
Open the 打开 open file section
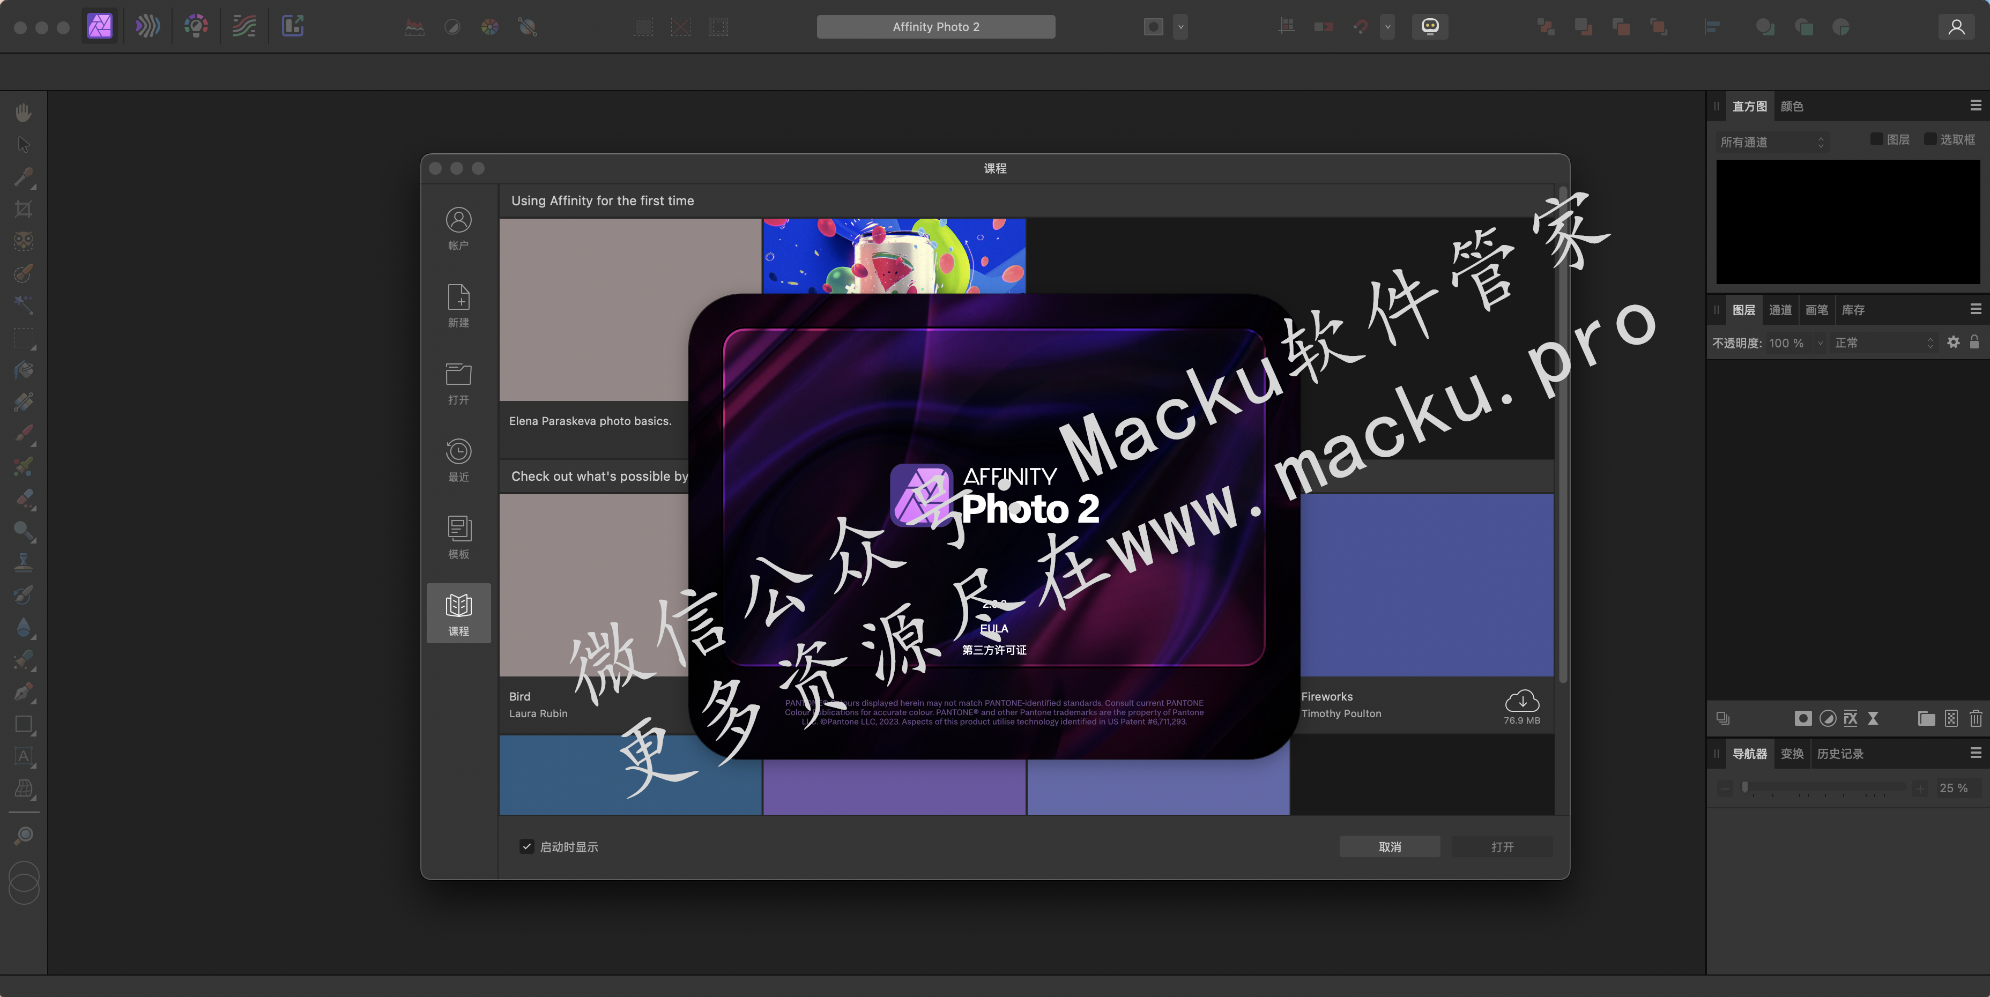pos(458,383)
